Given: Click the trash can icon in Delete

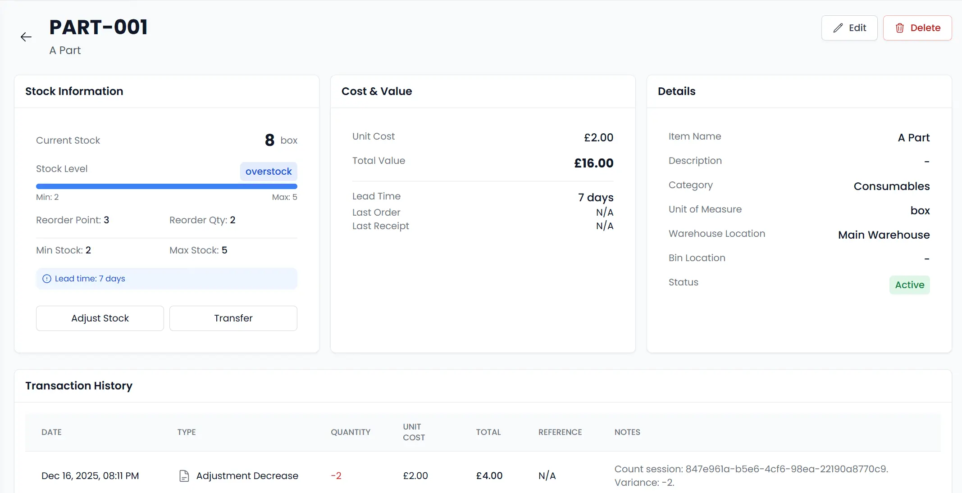Looking at the screenshot, I should [x=899, y=28].
